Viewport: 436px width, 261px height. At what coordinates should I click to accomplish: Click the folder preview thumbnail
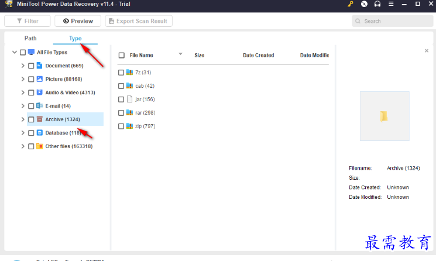pyautogui.click(x=384, y=116)
